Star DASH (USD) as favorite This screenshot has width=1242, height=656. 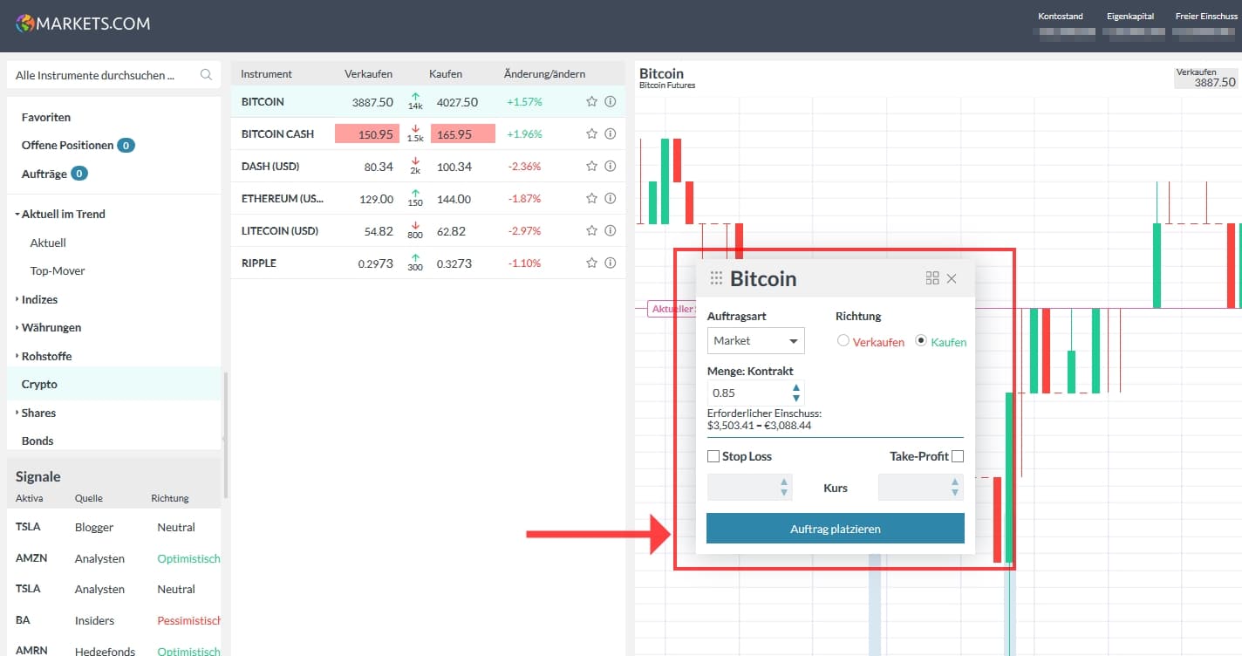point(591,167)
